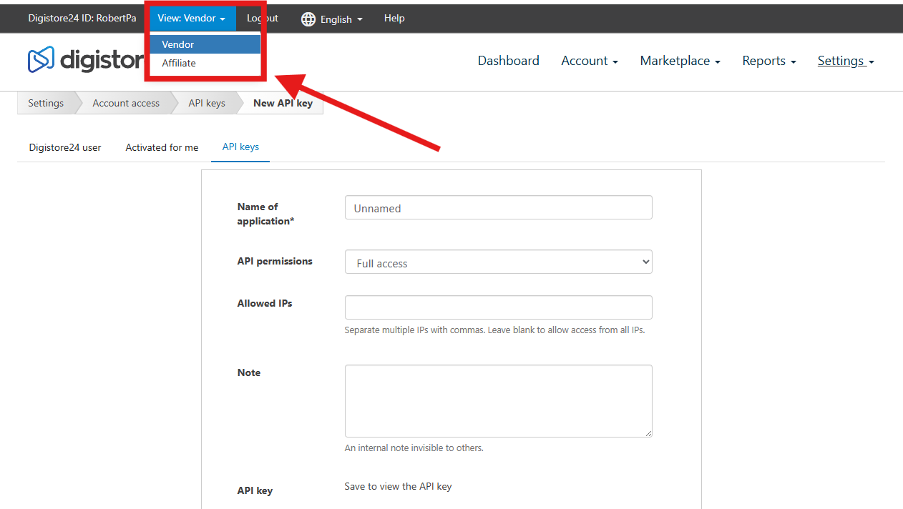The height and width of the screenshot is (509, 903).
Task: Click the Digistore24 logo
Action: (86, 60)
